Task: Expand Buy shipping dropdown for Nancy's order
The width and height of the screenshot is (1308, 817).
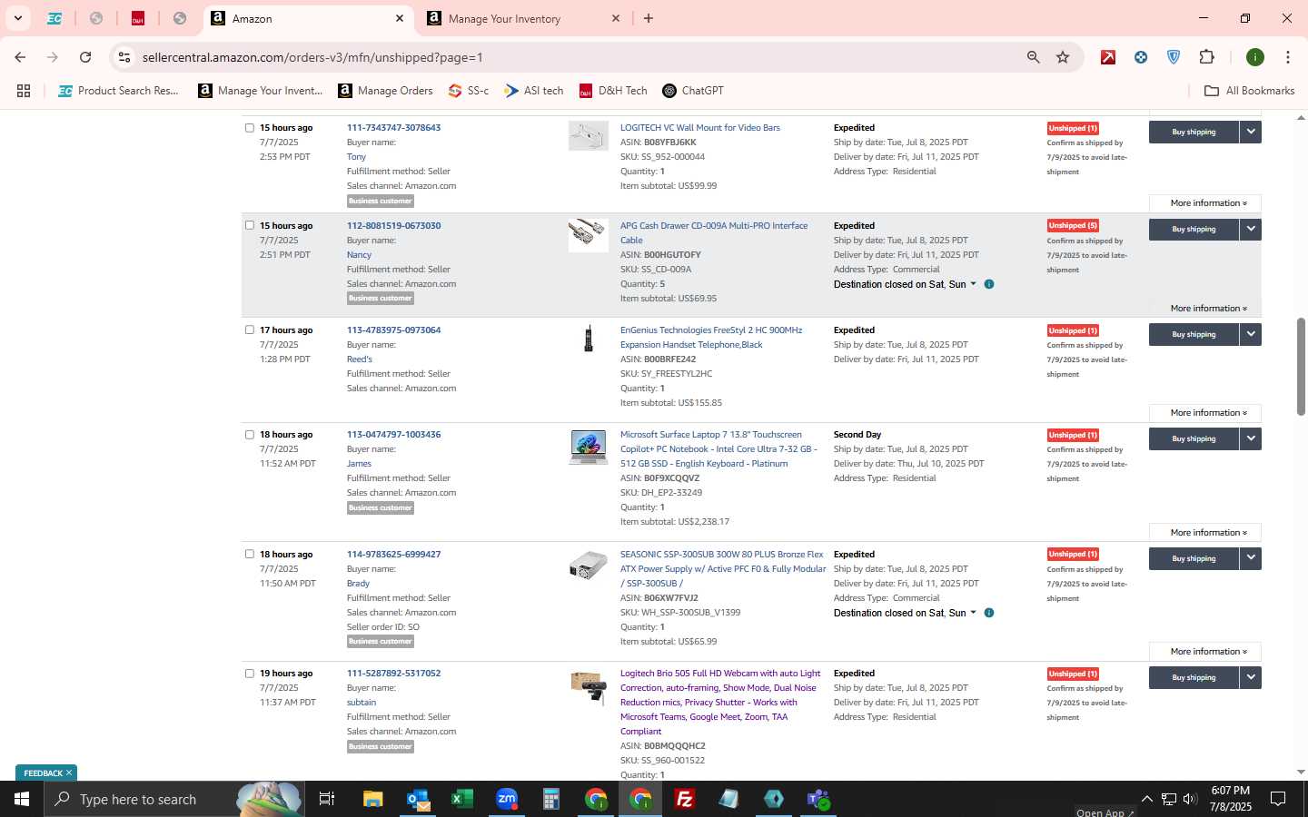Action: click(1251, 229)
